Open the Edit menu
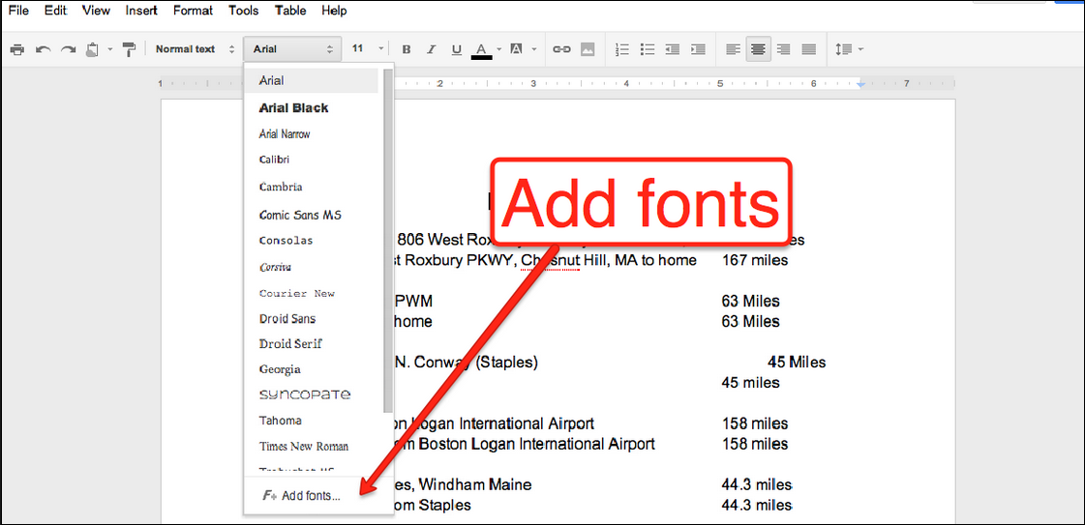This screenshot has width=1085, height=525. 54,11
